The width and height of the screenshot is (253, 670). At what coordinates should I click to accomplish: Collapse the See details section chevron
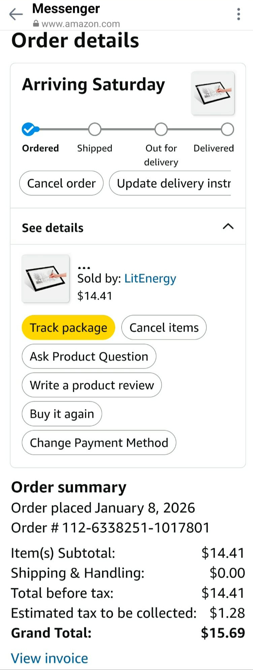(228, 226)
